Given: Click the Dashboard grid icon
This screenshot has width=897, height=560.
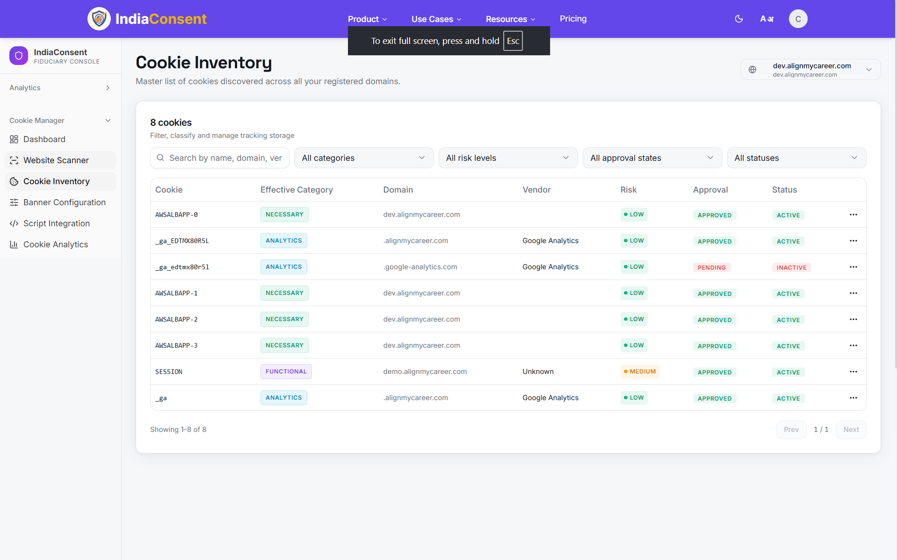Looking at the screenshot, I should 14,139.
